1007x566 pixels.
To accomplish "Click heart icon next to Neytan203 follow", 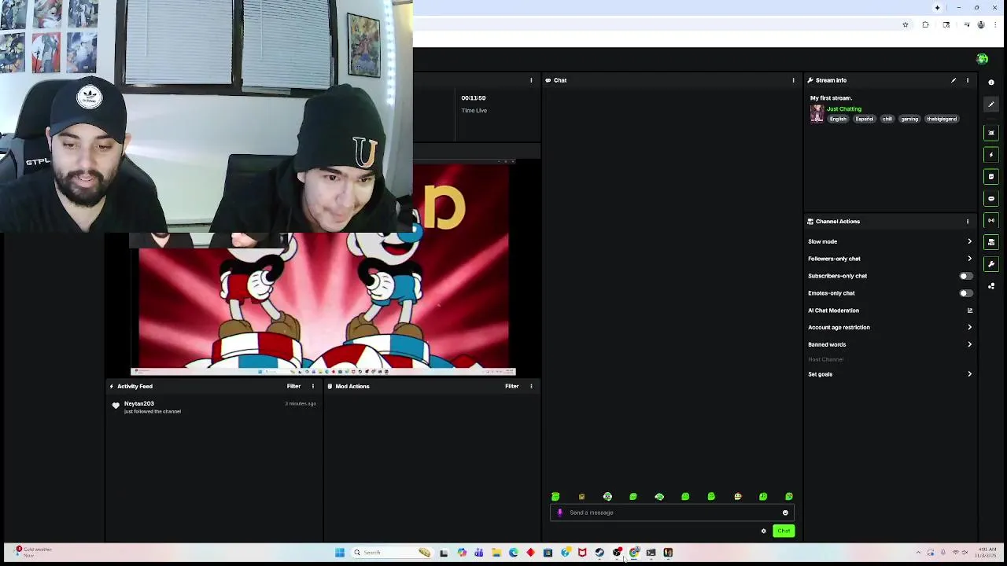I will click(x=116, y=406).
